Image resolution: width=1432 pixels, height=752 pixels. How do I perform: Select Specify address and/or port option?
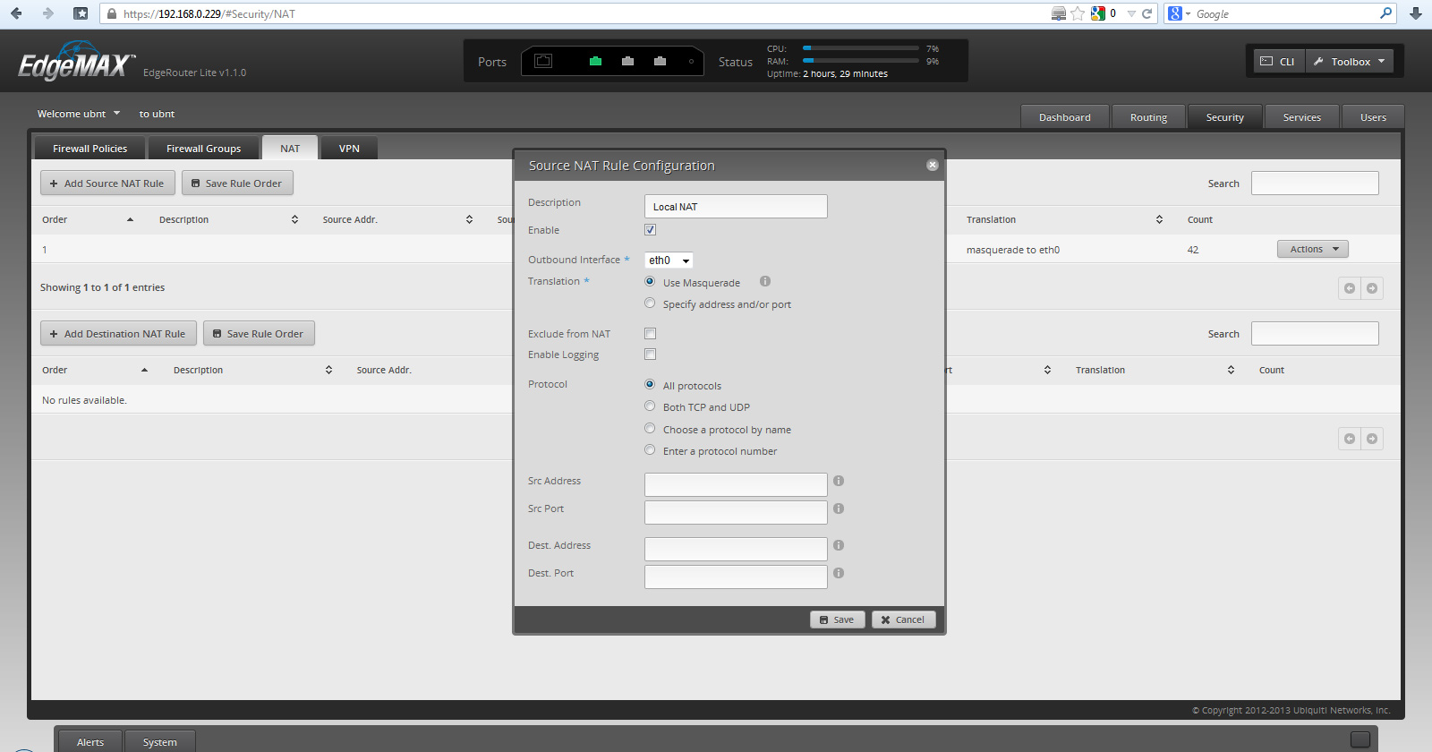[651, 303]
